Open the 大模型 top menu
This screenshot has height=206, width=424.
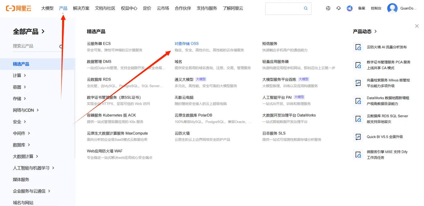coord(47,8)
